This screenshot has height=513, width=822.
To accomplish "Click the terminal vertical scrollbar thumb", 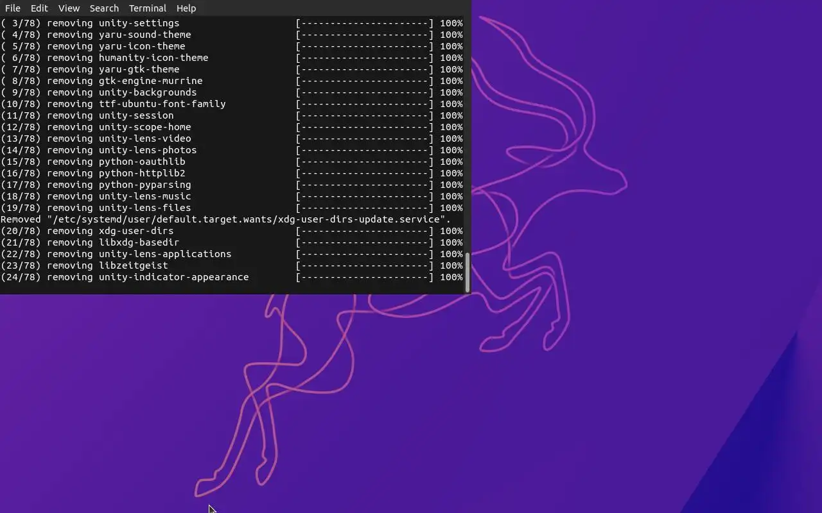I will coord(468,273).
